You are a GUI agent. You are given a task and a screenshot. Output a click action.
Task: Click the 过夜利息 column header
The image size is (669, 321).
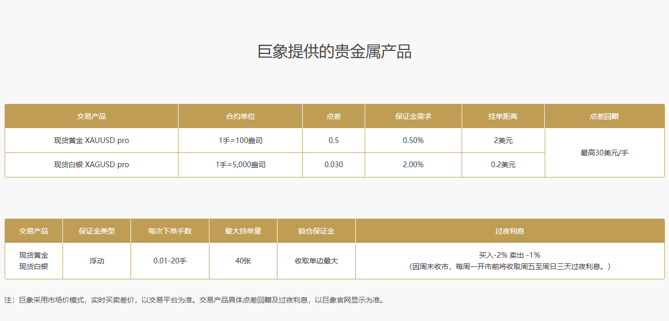(510, 231)
